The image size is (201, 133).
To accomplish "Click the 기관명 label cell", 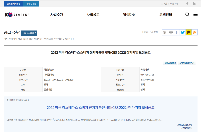I will click(x=23, y=70).
